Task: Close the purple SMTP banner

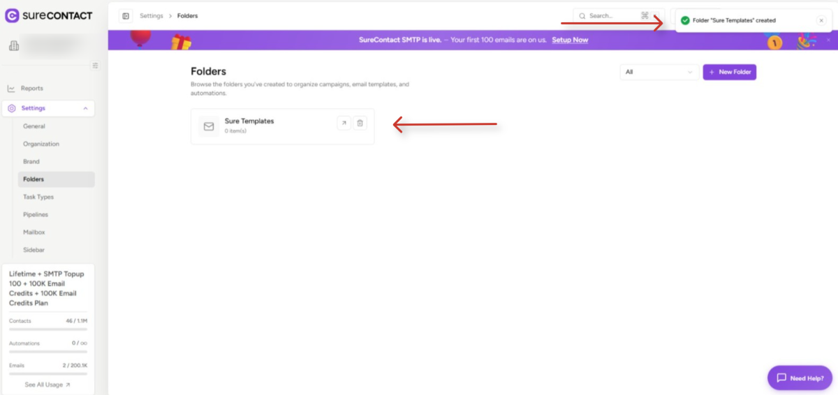Action: tap(828, 40)
